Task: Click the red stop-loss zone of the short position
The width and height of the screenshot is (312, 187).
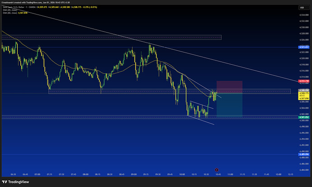Action: [229, 87]
